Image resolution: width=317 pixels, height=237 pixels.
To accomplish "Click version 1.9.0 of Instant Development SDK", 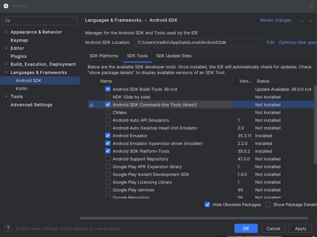I will pos(242,174).
